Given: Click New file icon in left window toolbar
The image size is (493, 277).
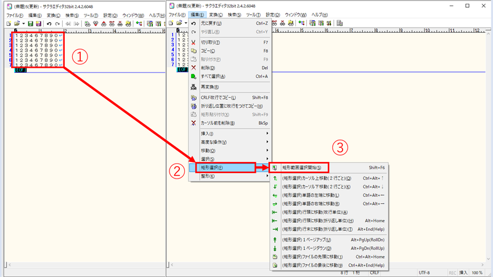Looking at the screenshot, I should (9, 23).
